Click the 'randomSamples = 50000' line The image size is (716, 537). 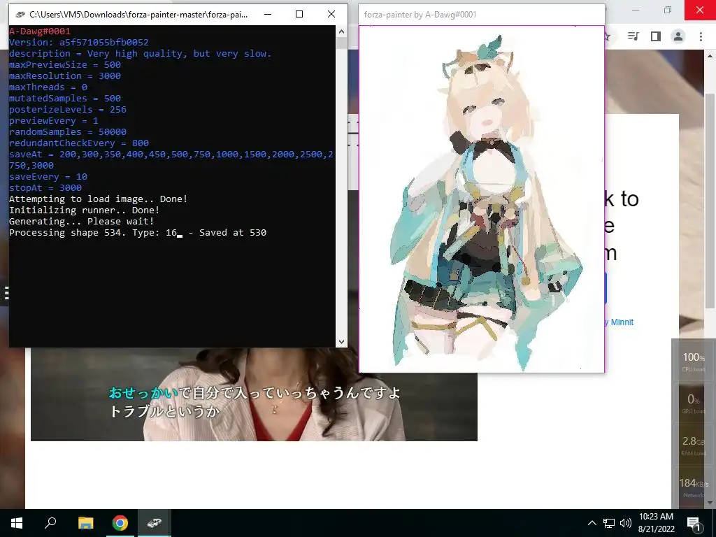(x=68, y=132)
